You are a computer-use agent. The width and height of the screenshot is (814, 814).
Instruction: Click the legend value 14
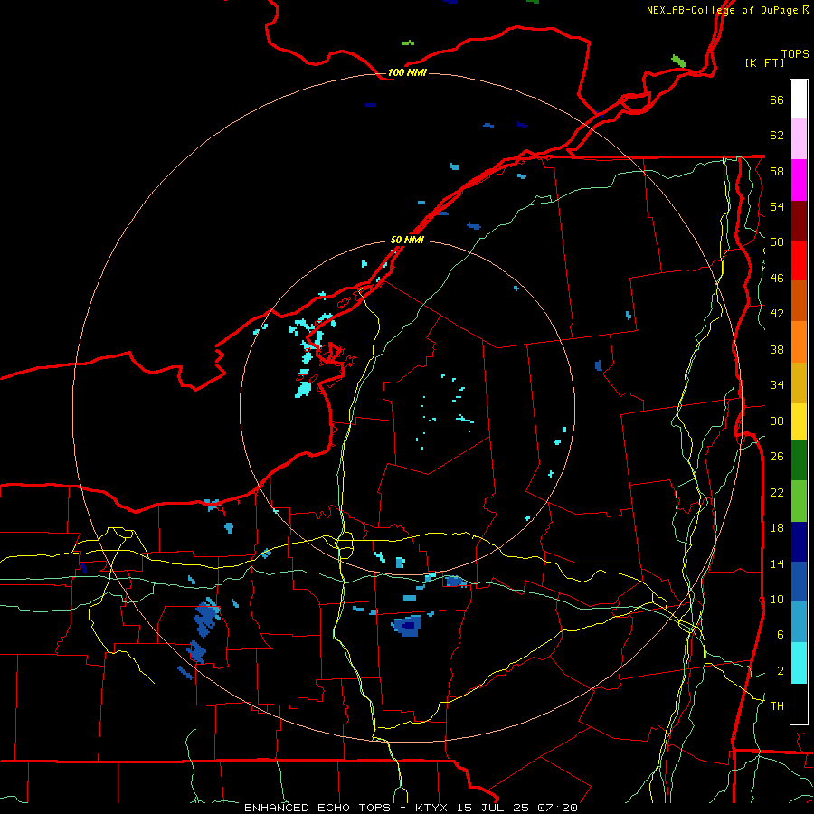point(777,563)
